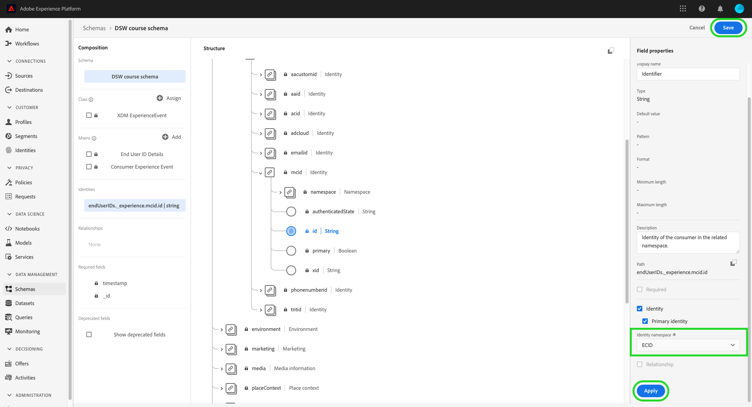
Task: Open the Identity namespace ECID dropdown
Action: coord(688,345)
